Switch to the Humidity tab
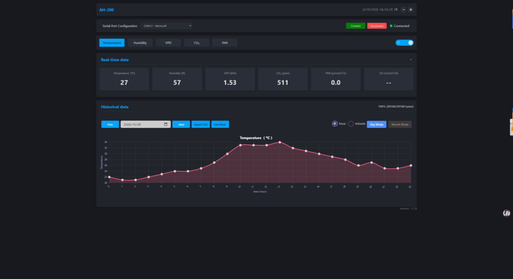The width and height of the screenshot is (513, 279). click(140, 43)
